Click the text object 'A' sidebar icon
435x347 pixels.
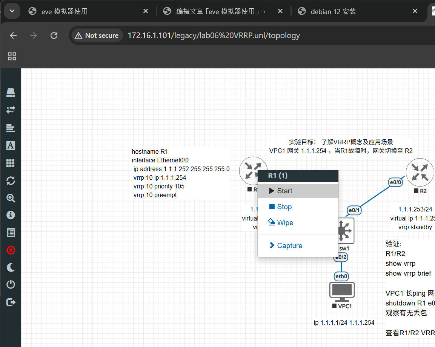[11, 146]
